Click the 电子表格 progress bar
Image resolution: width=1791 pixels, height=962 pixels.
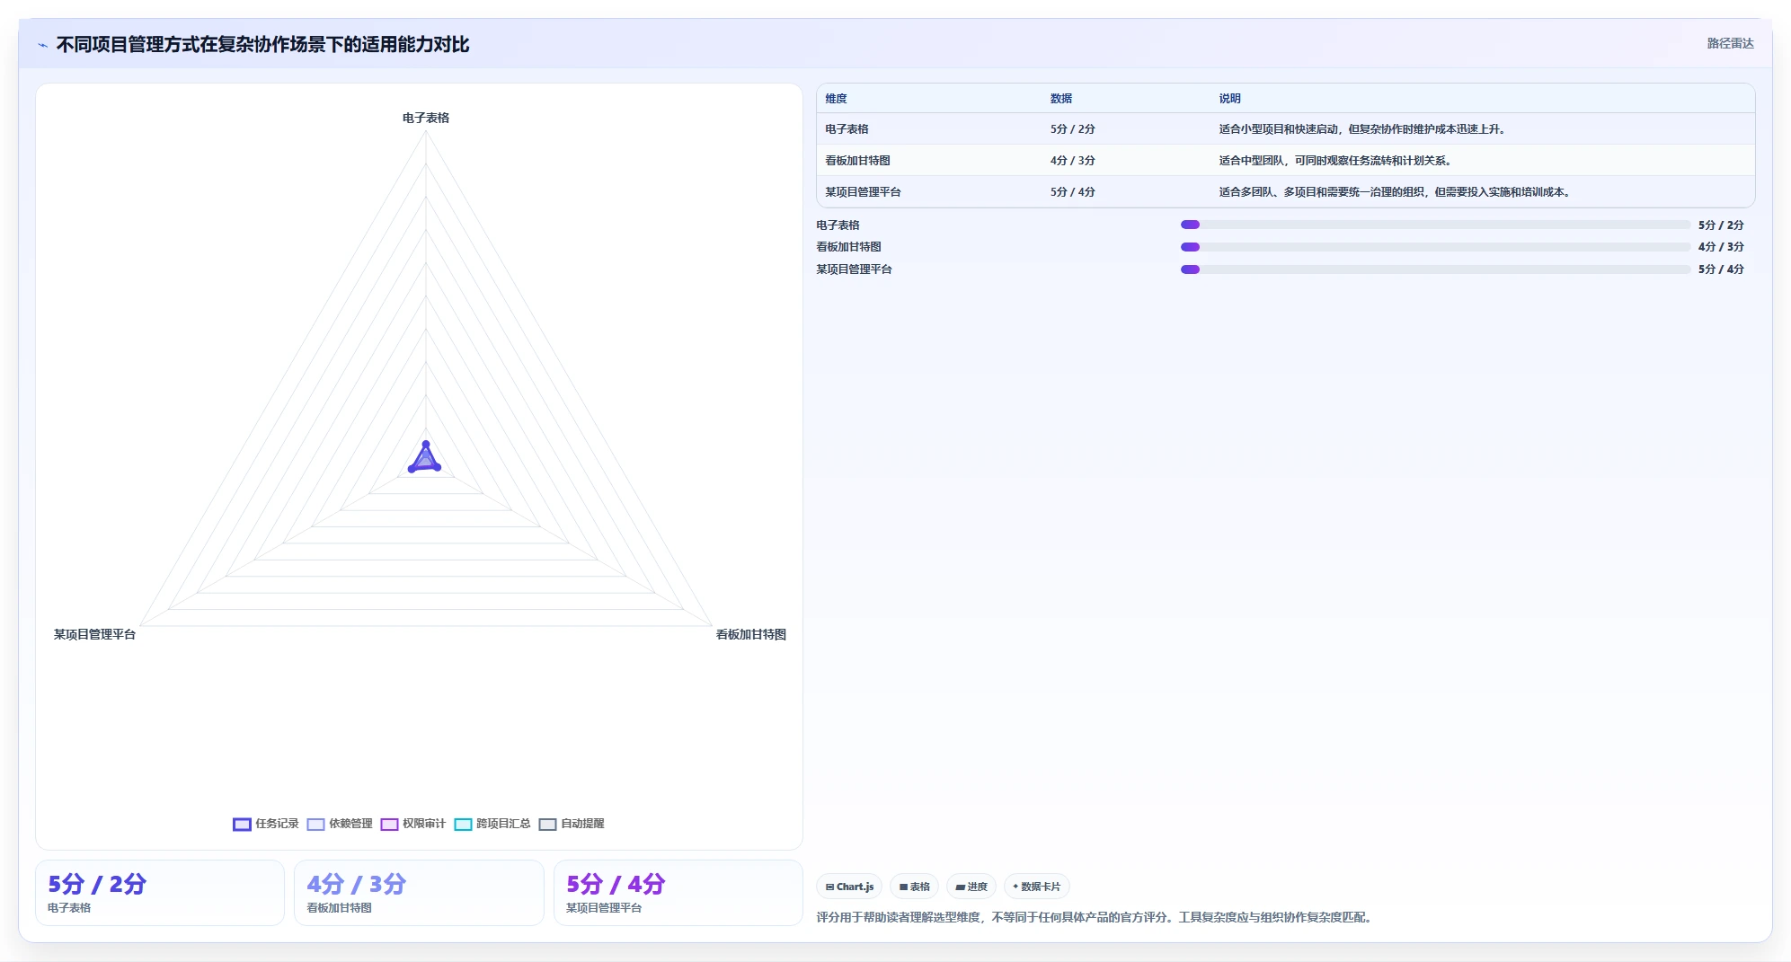1435,225
